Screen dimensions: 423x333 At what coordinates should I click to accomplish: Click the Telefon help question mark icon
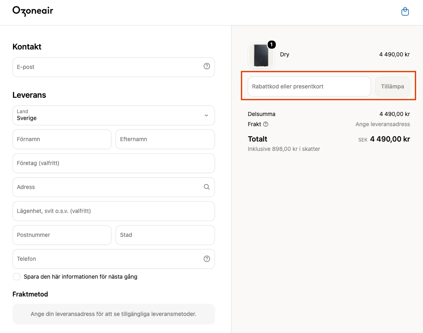pyautogui.click(x=207, y=259)
